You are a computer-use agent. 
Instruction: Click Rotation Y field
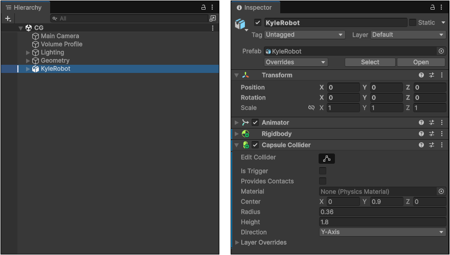[386, 98]
